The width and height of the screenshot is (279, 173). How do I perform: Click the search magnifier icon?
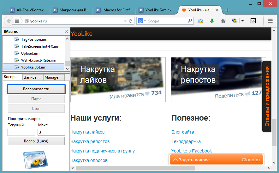click(190, 21)
